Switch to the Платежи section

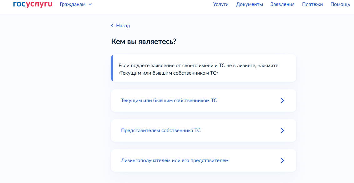(312, 4)
